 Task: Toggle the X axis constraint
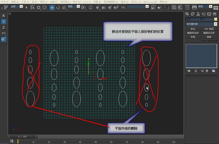pos(4,16)
